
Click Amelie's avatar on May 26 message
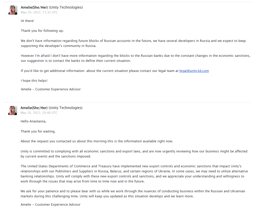pyautogui.click(x=13, y=111)
